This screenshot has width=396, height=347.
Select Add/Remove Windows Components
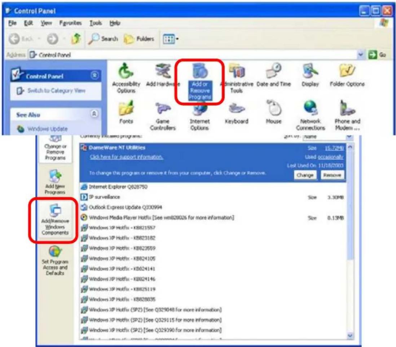click(x=55, y=220)
